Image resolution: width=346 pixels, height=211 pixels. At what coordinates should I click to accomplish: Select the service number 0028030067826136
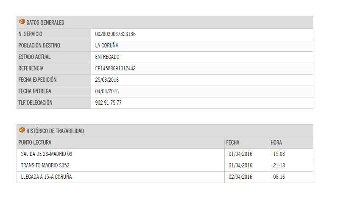pos(115,34)
